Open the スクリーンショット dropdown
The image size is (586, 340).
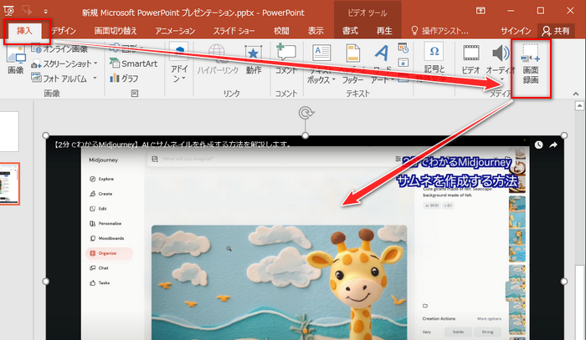pyautogui.click(x=67, y=63)
